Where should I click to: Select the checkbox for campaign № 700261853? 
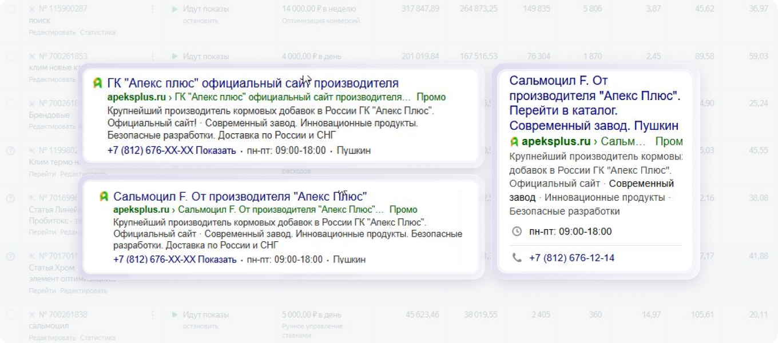coord(10,56)
